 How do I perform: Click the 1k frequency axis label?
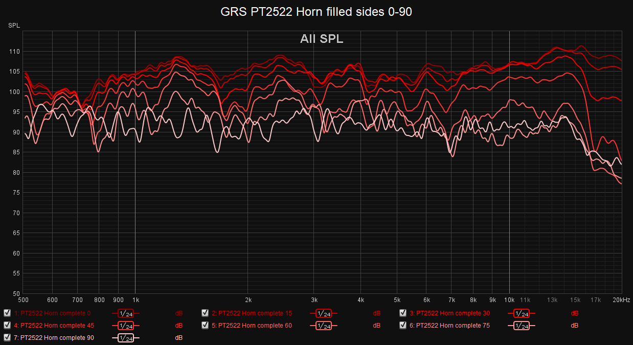(x=135, y=300)
